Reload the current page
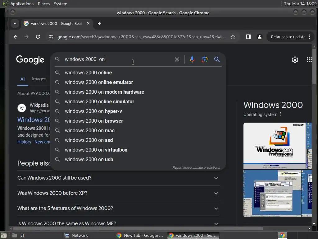 (38, 37)
